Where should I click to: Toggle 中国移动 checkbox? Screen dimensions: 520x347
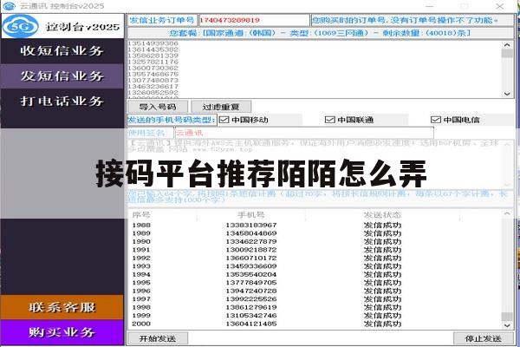[224, 120]
